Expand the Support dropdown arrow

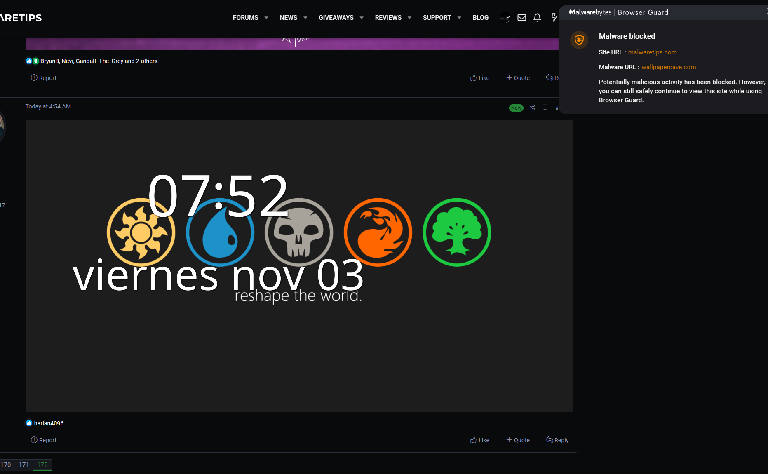point(459,18)
